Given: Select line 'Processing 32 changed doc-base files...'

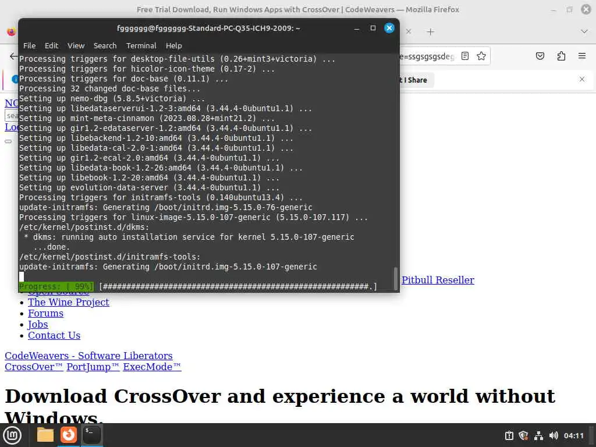Looking at the screenshot, I should point(109,88).
